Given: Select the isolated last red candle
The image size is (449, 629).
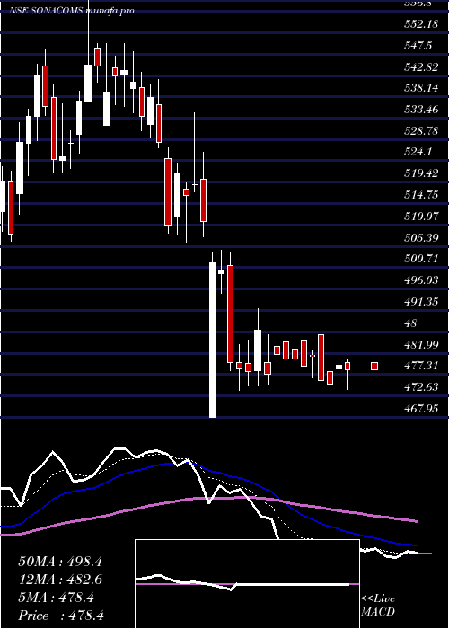Looking at the screenshot, I should tap(374, 366).
